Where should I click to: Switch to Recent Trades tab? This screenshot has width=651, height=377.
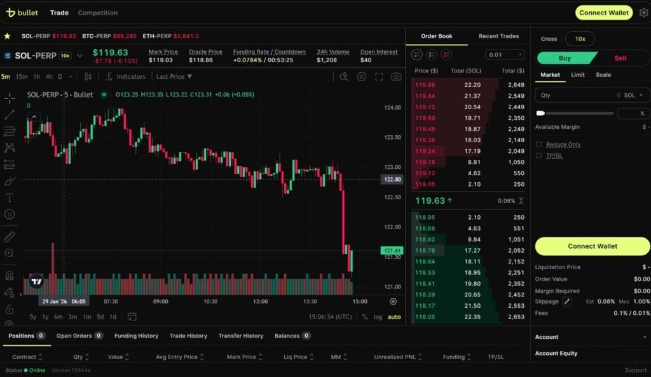click(x=499, y=36)
